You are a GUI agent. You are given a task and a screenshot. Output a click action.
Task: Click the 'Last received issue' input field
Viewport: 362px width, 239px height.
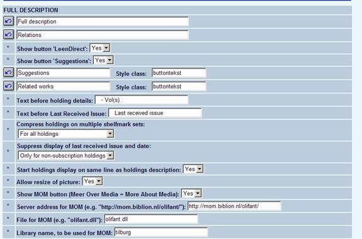click(155, 113)
